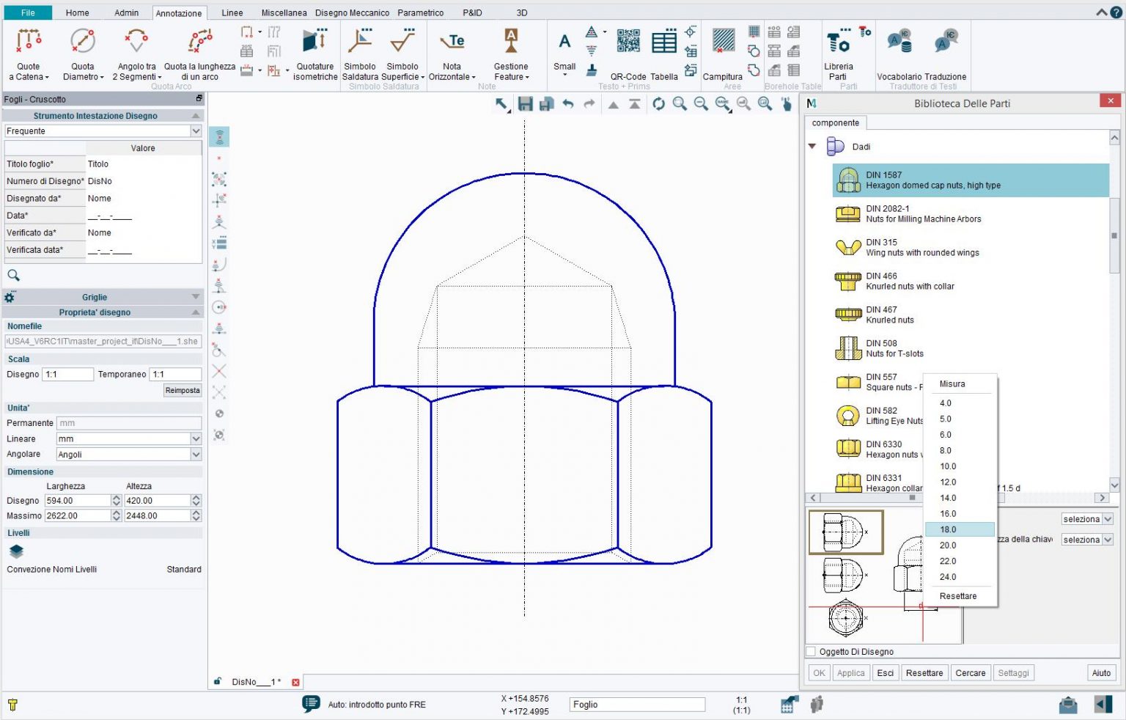Open the Lineare units dropdown

coord(195,438)
